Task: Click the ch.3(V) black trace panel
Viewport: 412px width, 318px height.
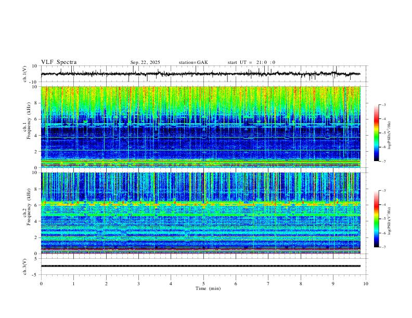Action: click(204, 267)
